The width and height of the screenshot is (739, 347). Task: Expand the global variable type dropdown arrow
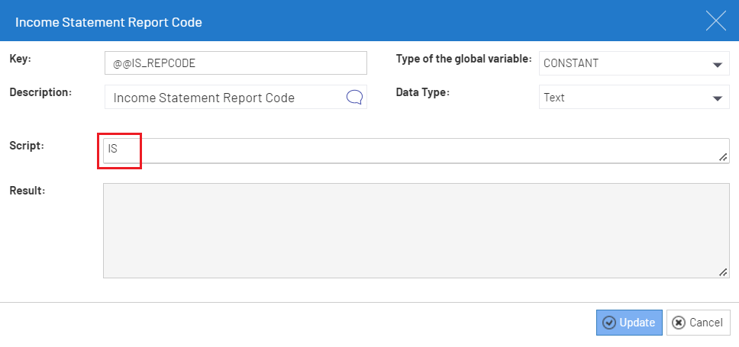click(x=718, y=65)
